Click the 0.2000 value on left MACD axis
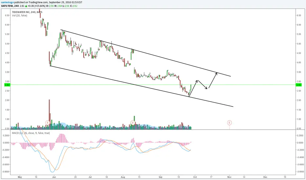Screen dimensions: 306x180 [6, 135]
